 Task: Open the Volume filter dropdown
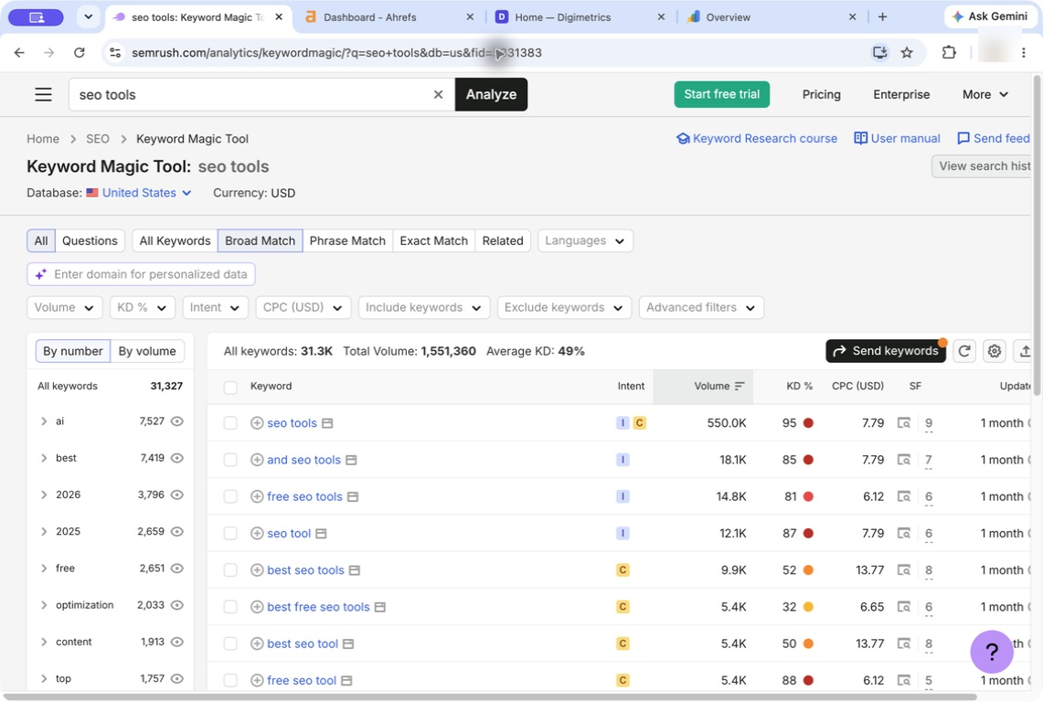(x=65, y=307)
